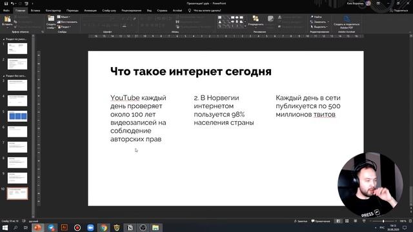413x232 pixels.
Task: Open Zoom from the taskbar
Action: 90,227
